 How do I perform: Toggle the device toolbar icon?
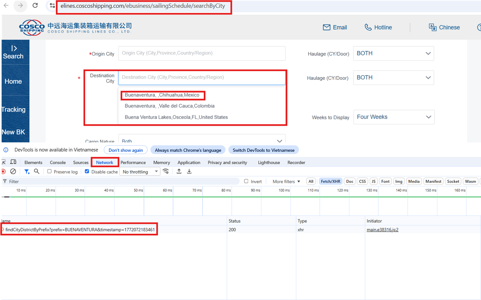tap(13, 162)
